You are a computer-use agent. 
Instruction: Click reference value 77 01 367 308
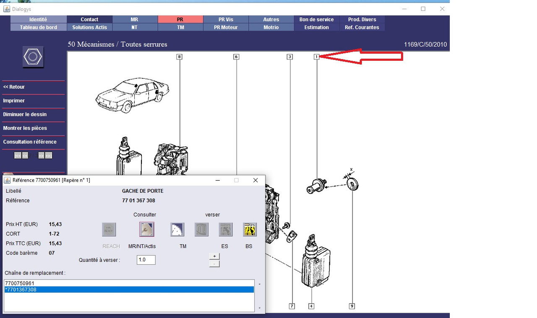pos(138,201)
